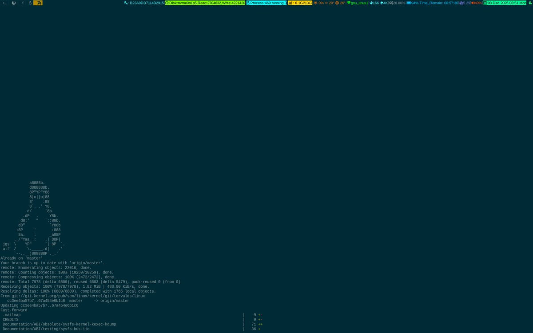Click the sysfs-kernel-kexec-kdump file path
The width and height of the screenshot is (533, 333).
click(x=60, y=324)
